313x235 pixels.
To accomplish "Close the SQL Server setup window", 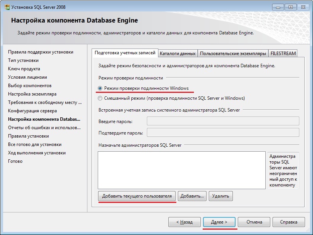I will (x=303, y=7).
